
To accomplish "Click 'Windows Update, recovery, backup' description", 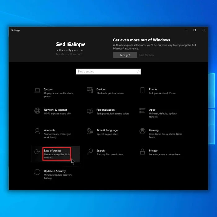I will [x=58, y=176].
